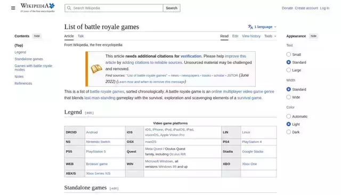Open the multiplayer video game link
Viewport: 341px width, 195px height.
(243, 92)
